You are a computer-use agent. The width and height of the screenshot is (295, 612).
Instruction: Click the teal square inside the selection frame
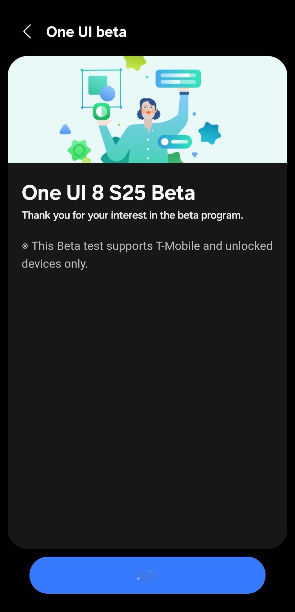pyautogui.click(x=98, y=85)
